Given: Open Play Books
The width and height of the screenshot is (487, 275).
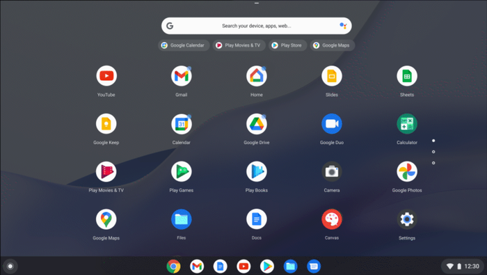Looking at the screenshot, I should [257, 171].
